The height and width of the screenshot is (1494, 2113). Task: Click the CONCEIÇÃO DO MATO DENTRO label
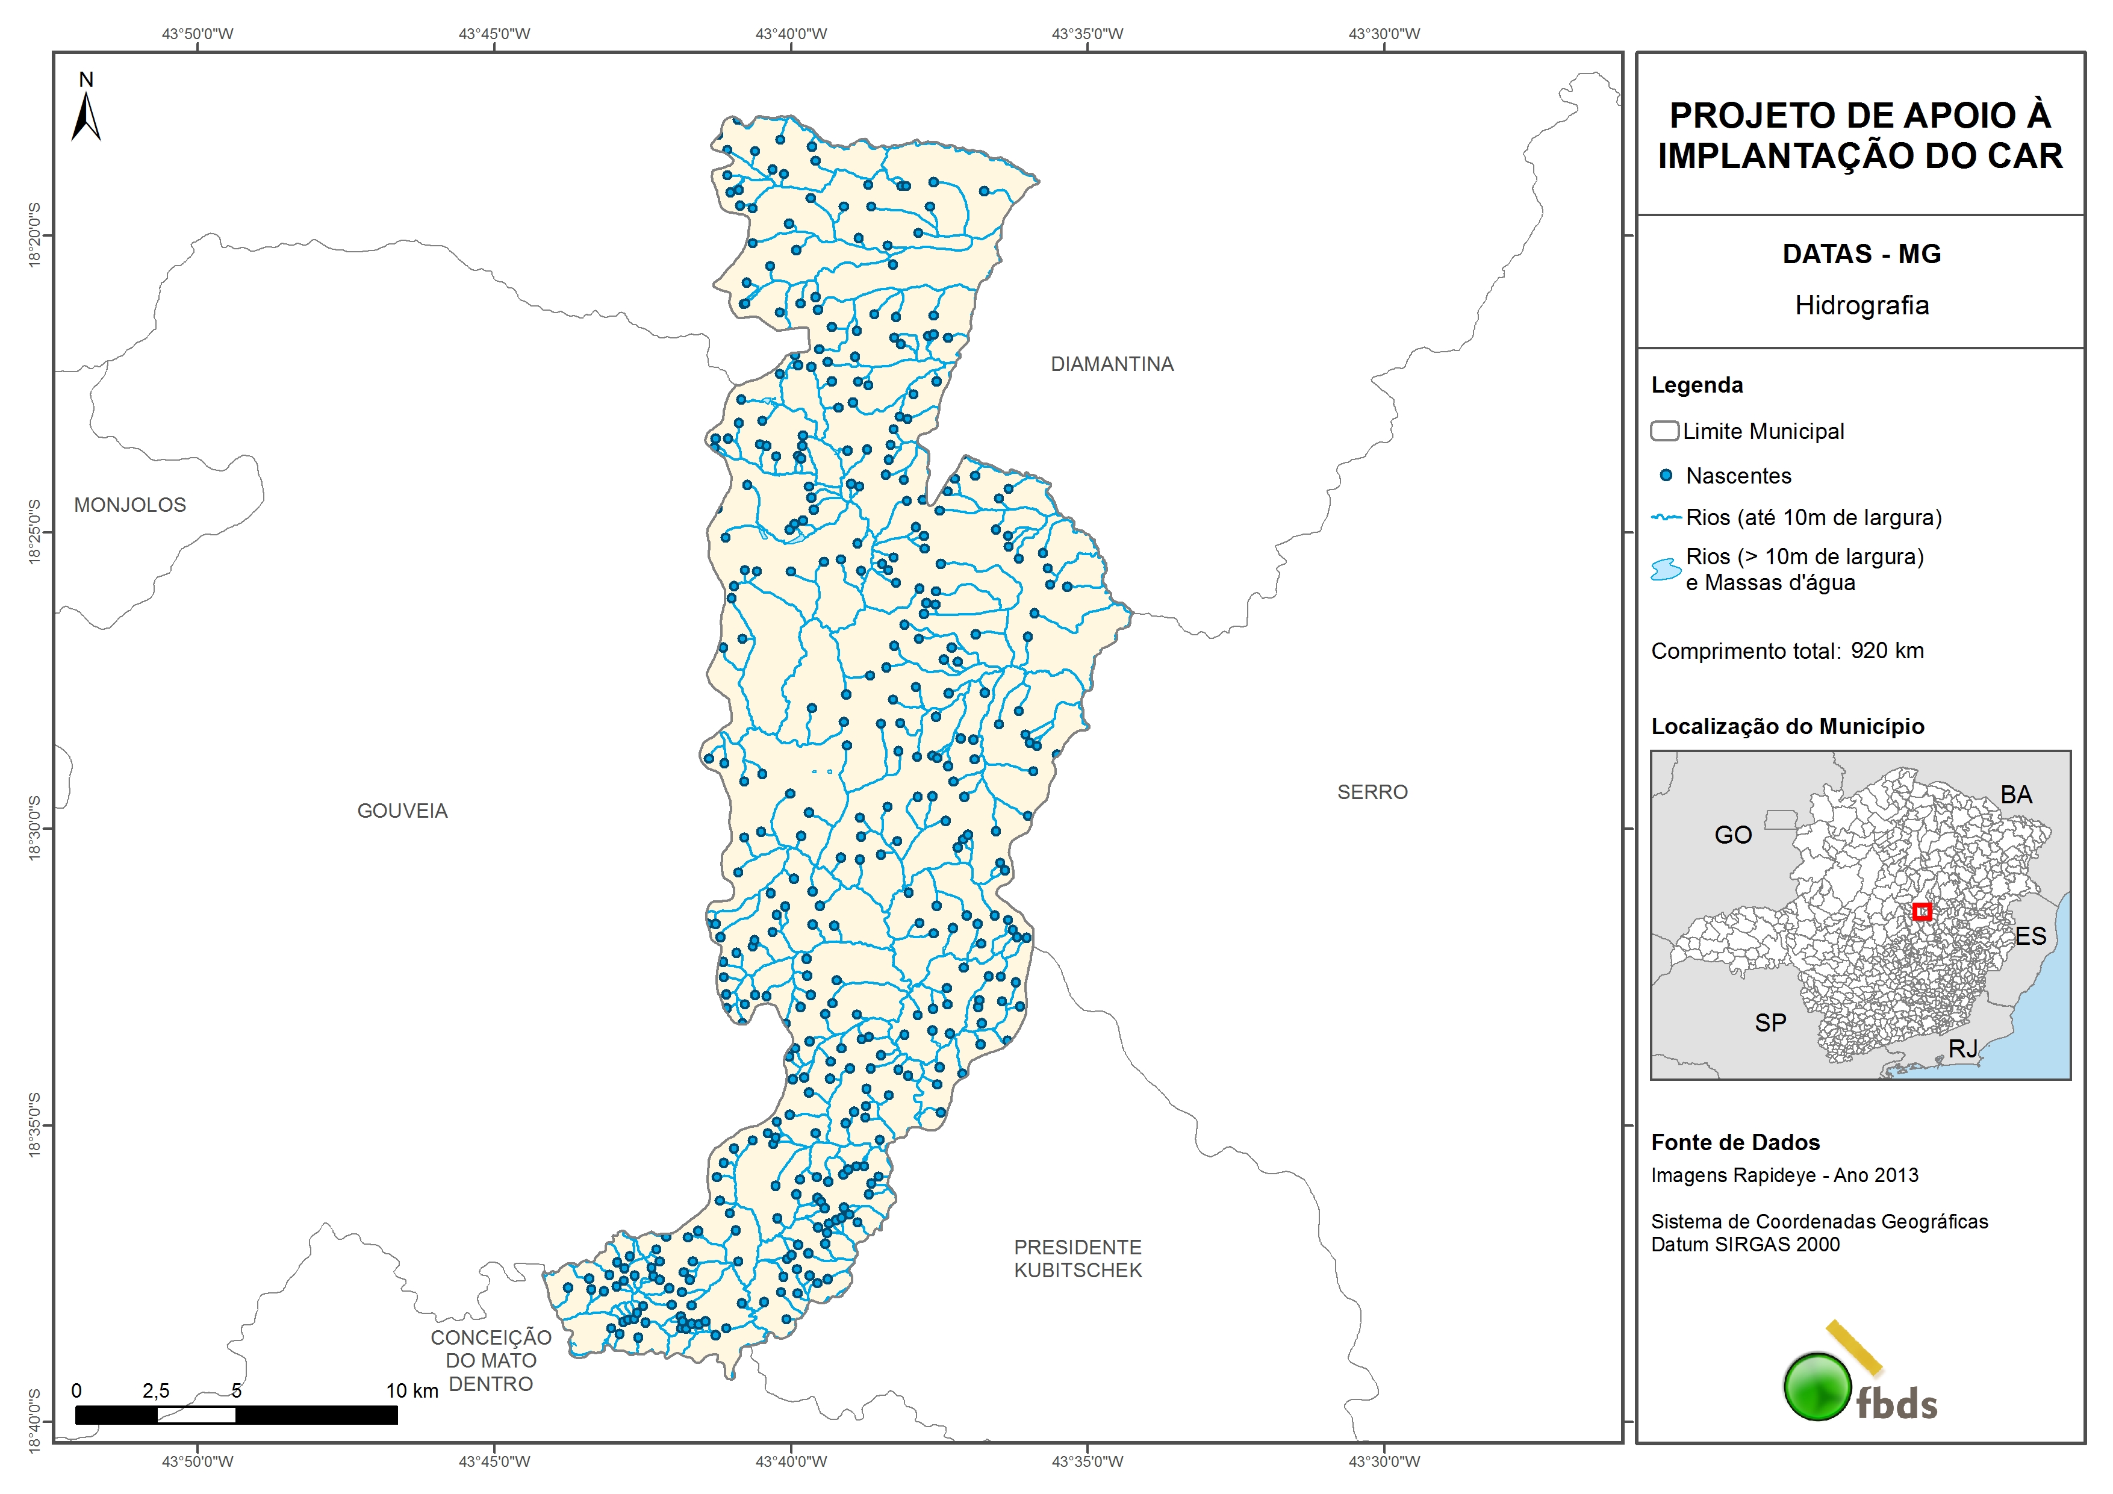coord(491,1360)
